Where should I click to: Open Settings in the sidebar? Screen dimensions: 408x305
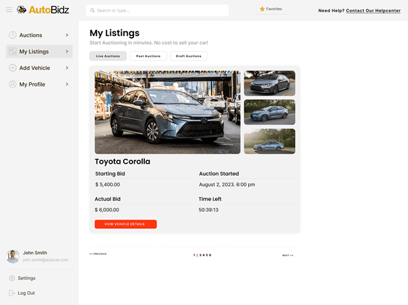(22, 279)
